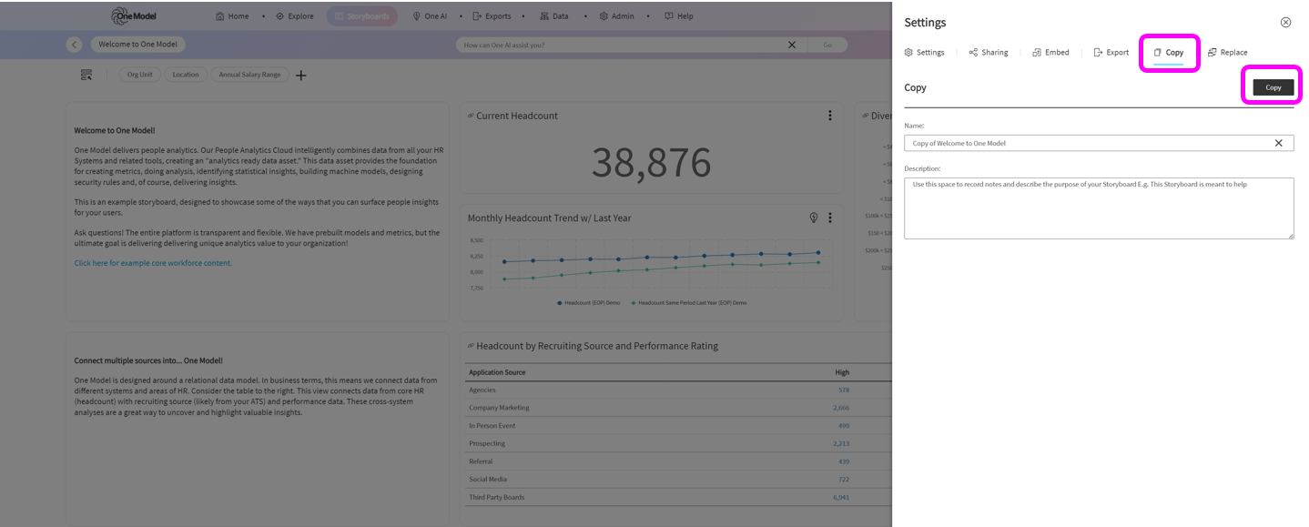Screen dimensions: 1309x527
Task: Clear the storyboard Name field
Action: point(1279,143)
